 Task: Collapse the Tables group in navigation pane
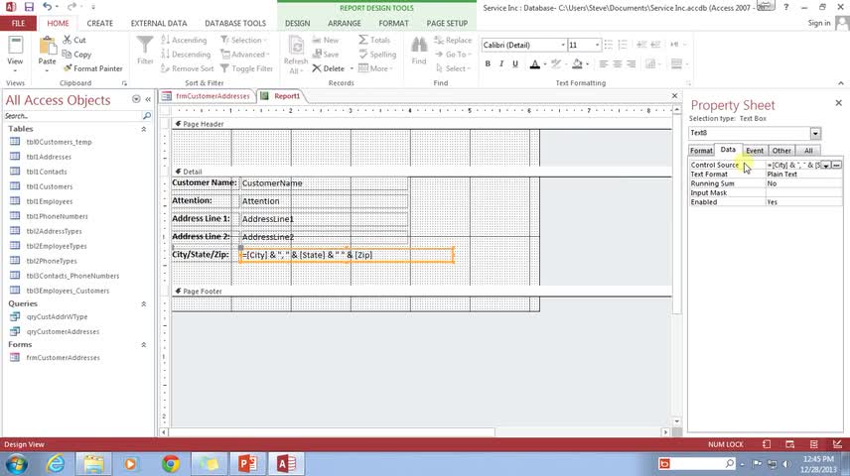[144, 129]
